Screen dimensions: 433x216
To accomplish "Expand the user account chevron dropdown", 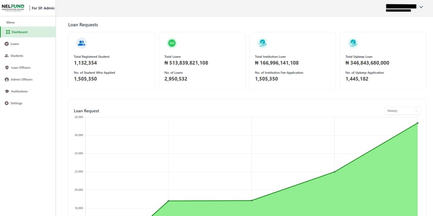I will (x=421, y=7).
